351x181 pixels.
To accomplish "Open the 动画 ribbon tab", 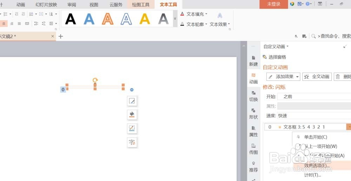I will pyautogui.click(x=21, y=5).
